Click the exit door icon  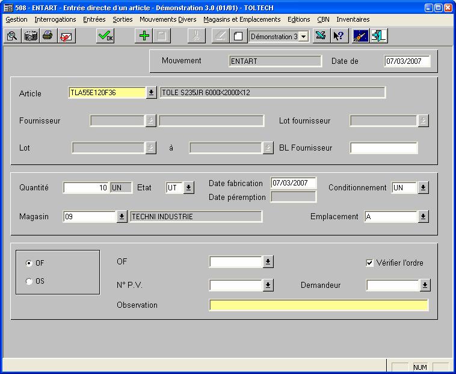point(378,36)
